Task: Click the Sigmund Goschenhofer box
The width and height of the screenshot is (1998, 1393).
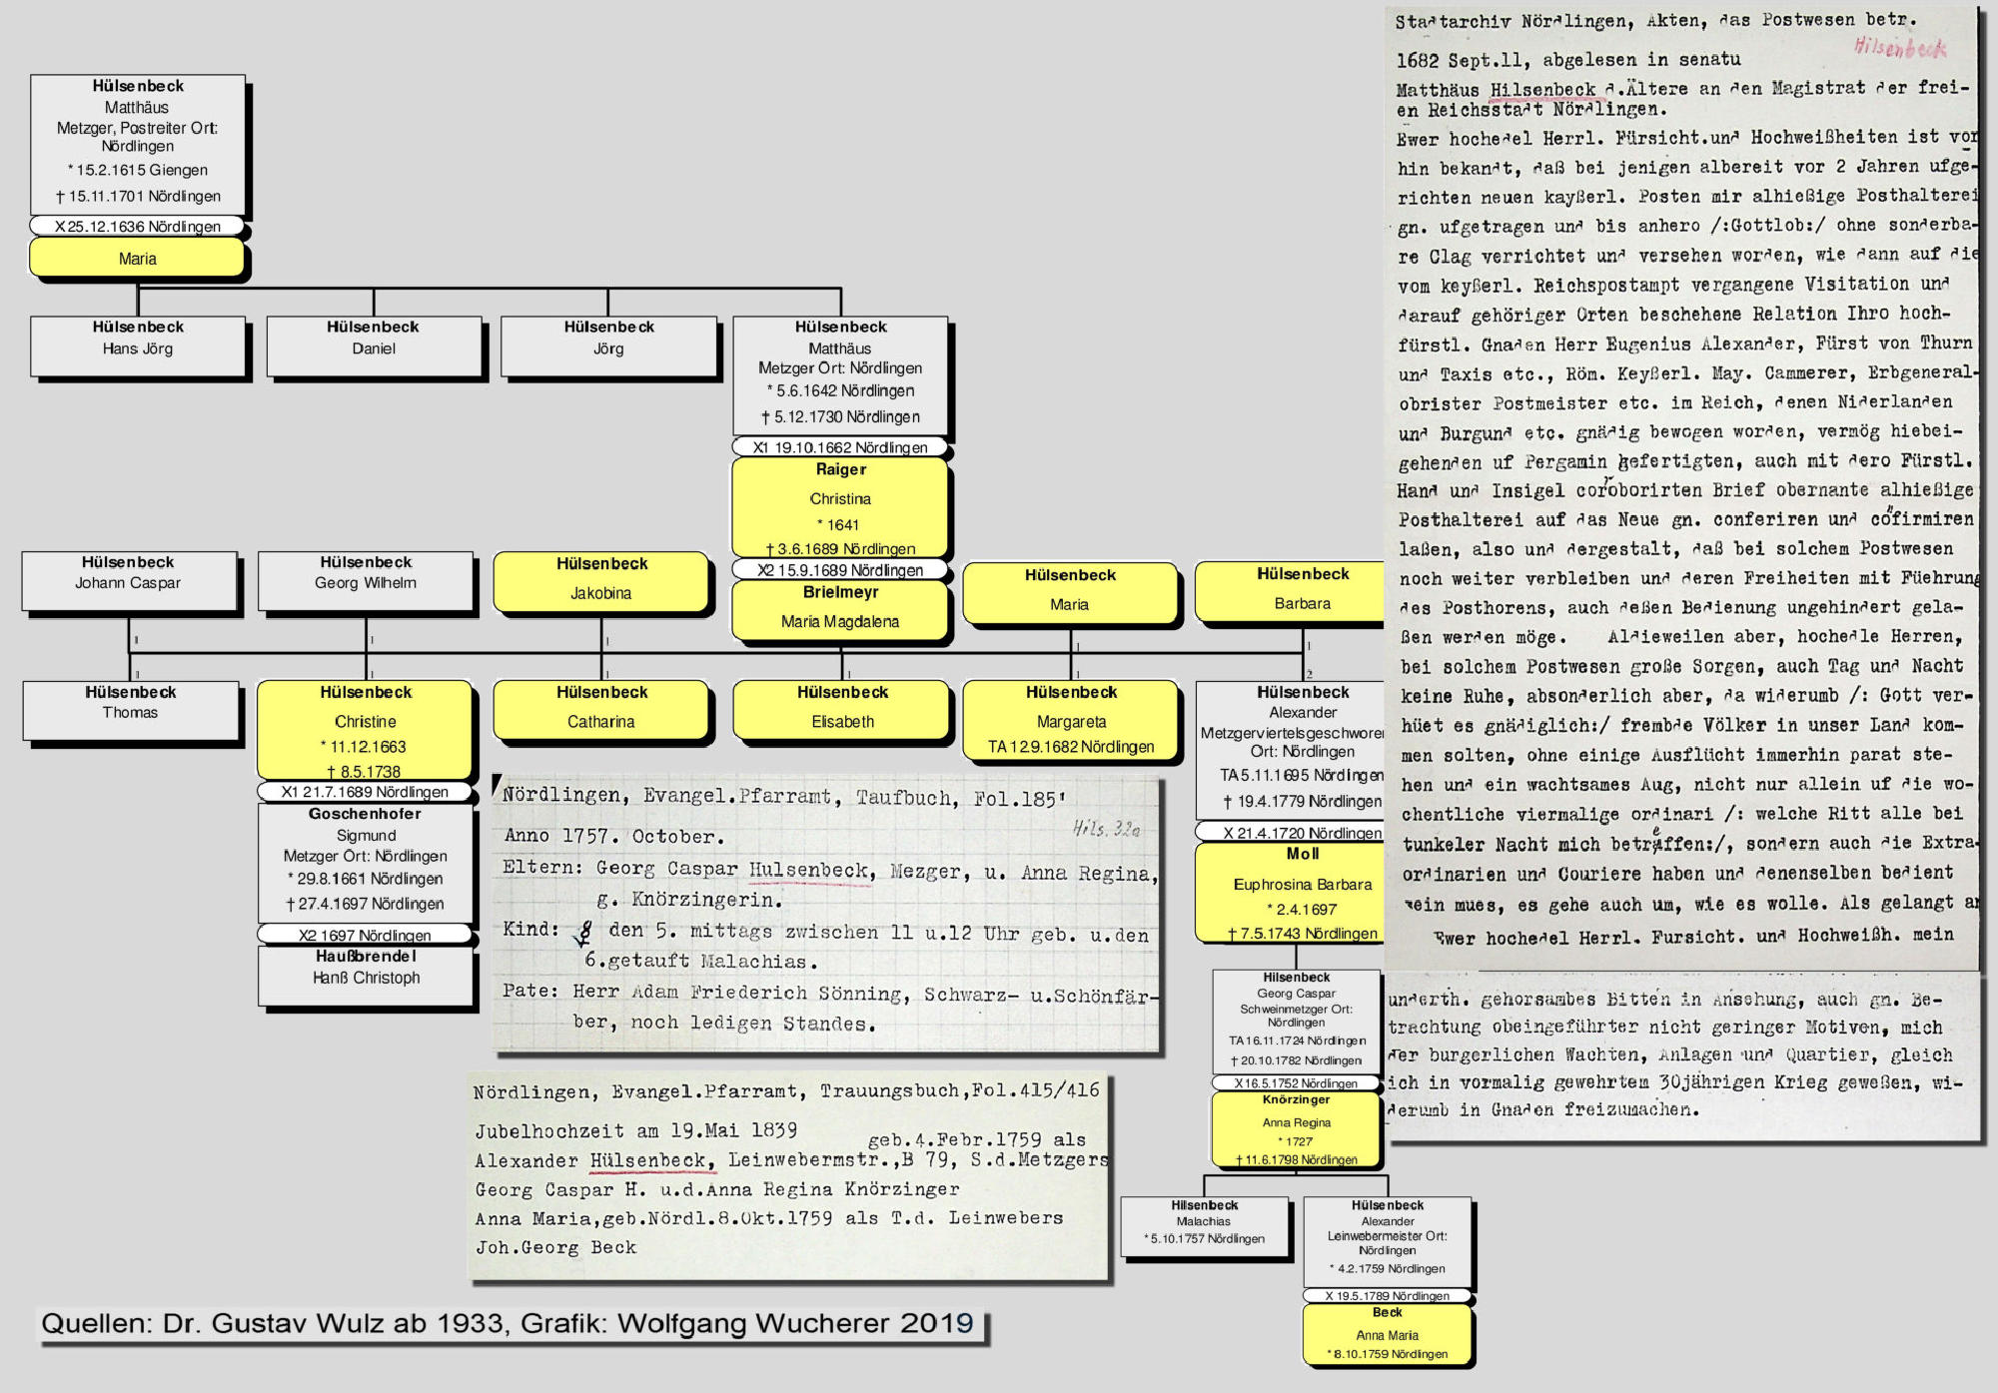Action: [x=366, y=861]
